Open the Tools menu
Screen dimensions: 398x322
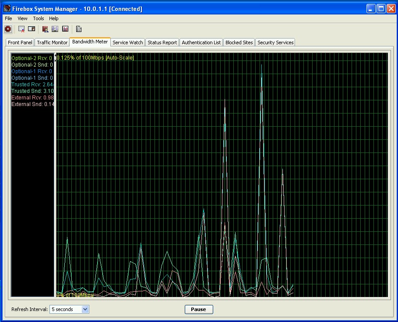tap(39, 18)
